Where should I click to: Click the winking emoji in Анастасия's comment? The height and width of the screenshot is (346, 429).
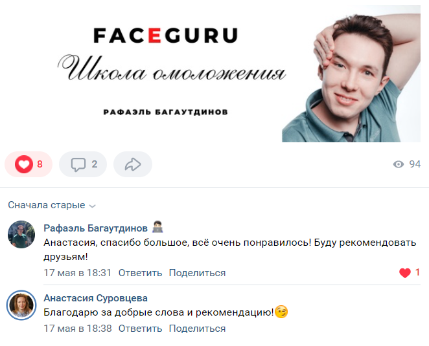pyautogui.click(x=281, y=312)
